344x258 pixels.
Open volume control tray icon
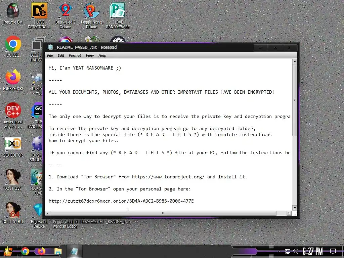point(296,251)
